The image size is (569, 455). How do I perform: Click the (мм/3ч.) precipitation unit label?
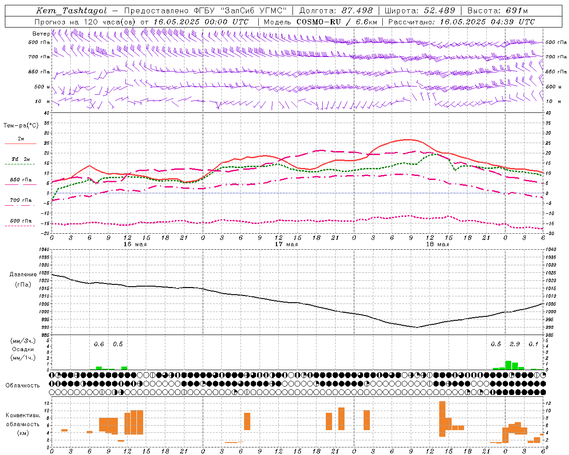tap(23, 341)
